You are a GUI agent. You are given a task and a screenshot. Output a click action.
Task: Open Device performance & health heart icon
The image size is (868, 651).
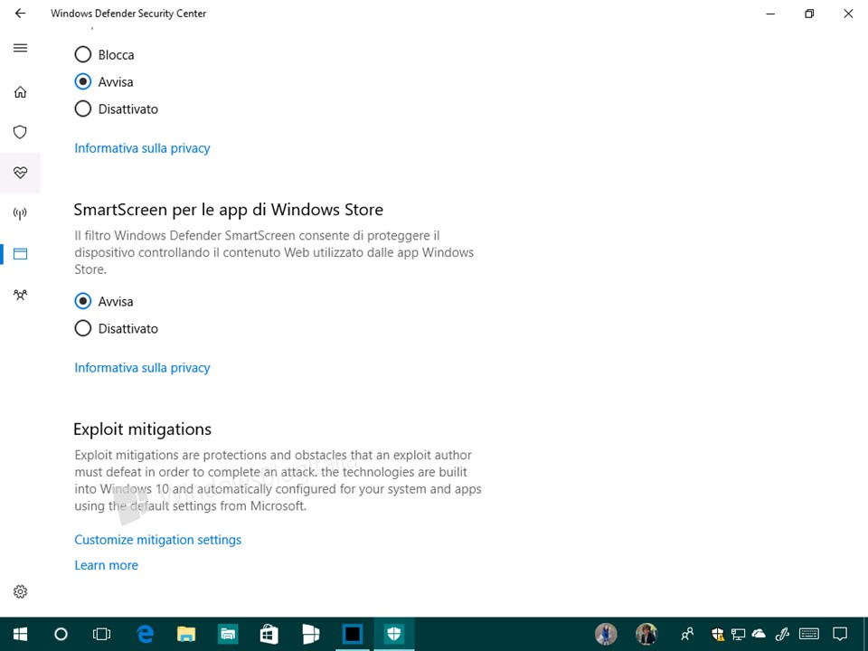coord(21,173)
